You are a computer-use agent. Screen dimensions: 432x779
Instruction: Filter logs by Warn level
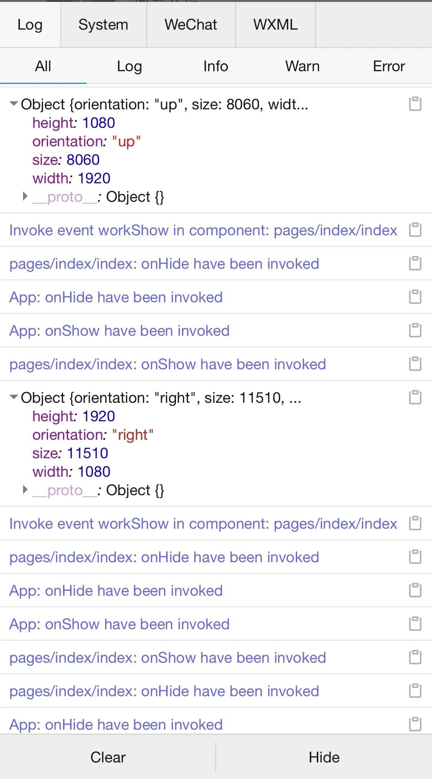302,66
